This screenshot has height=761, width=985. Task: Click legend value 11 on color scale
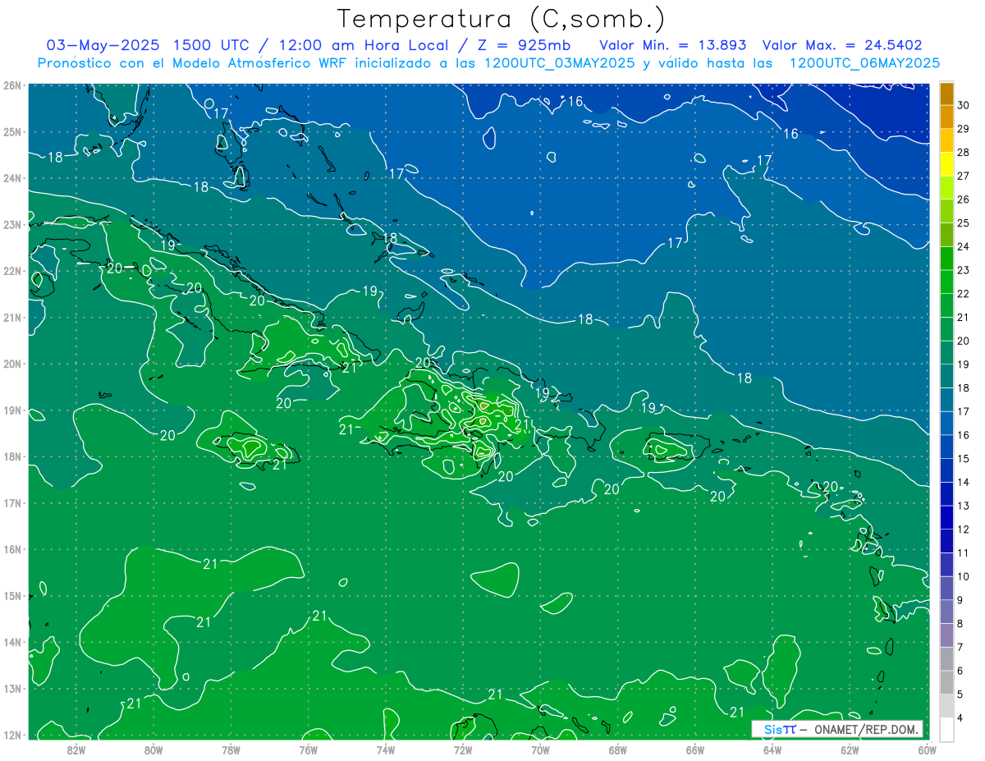click(964, 553)
